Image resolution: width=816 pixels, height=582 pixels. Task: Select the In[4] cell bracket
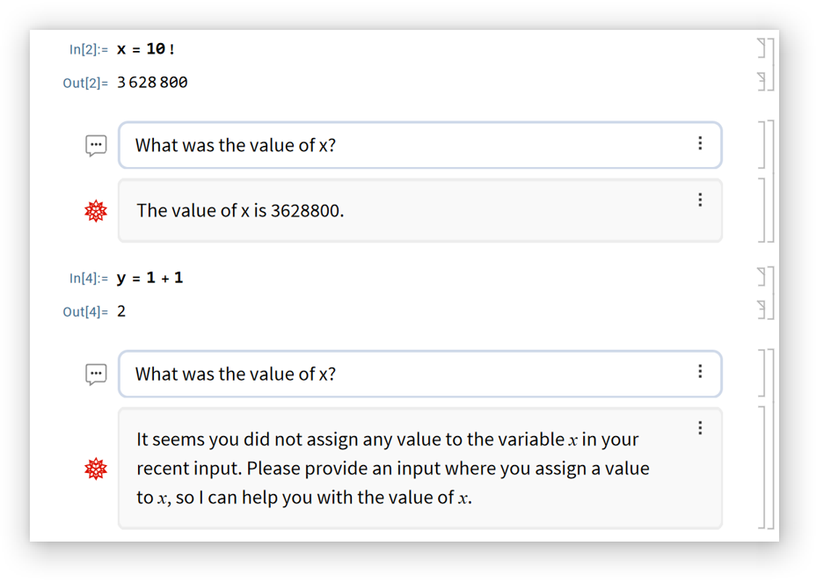coord(762,277)
